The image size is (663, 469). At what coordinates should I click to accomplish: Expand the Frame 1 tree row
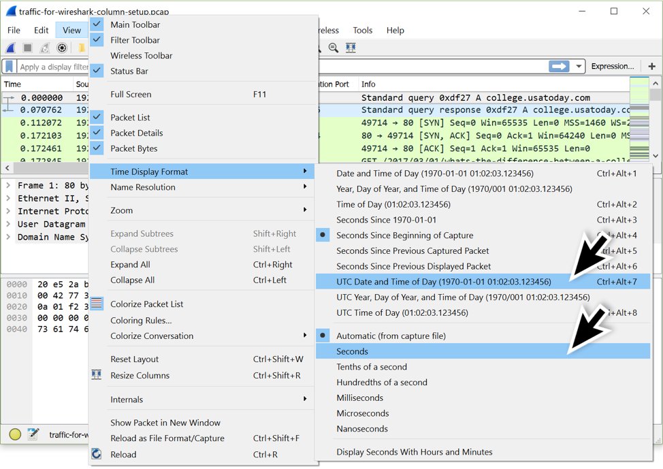[x=8, y=185]
